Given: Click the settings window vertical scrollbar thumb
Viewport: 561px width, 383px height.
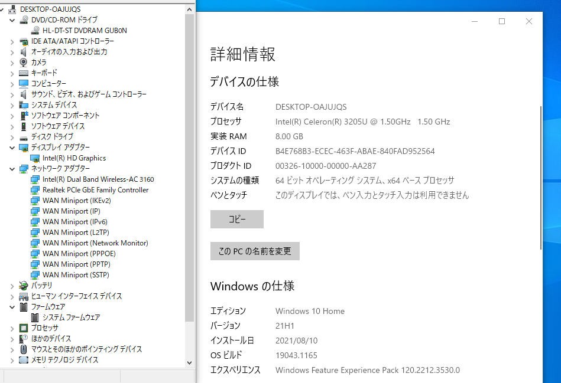Looking at the screenshot, I should point(541,178).
